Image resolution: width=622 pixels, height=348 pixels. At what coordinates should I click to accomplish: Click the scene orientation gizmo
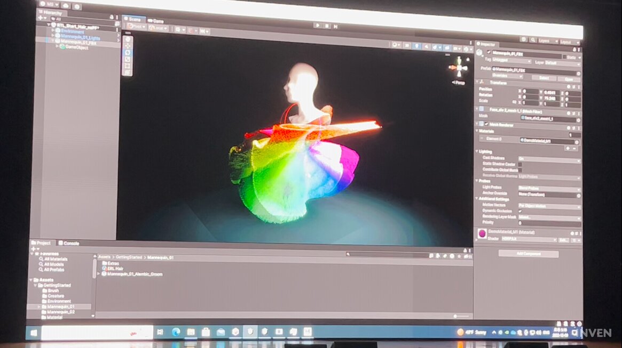[458, 68]
